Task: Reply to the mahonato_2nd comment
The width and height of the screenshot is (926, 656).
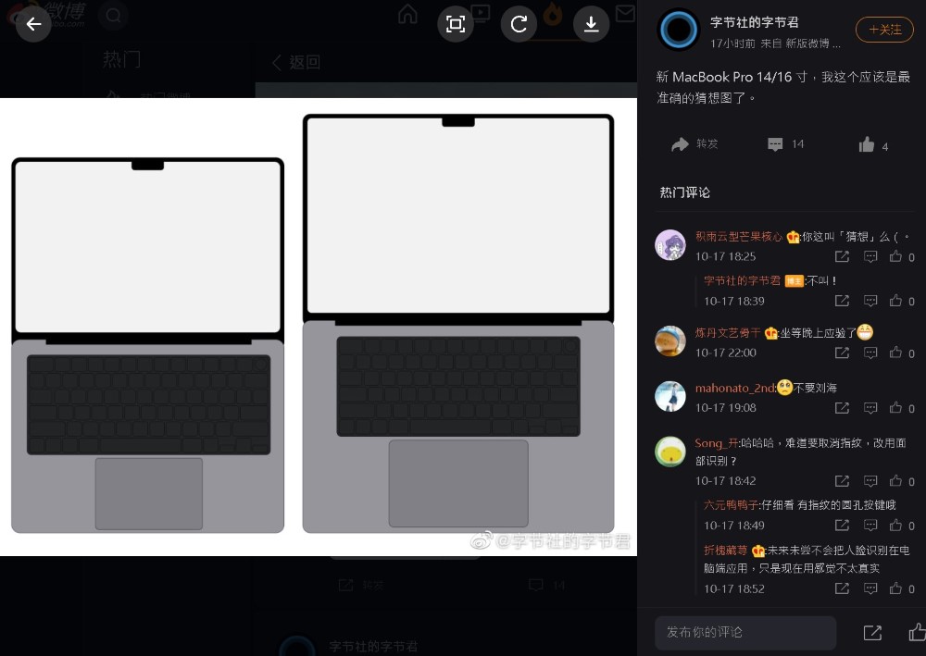Action: click(870, 408)
